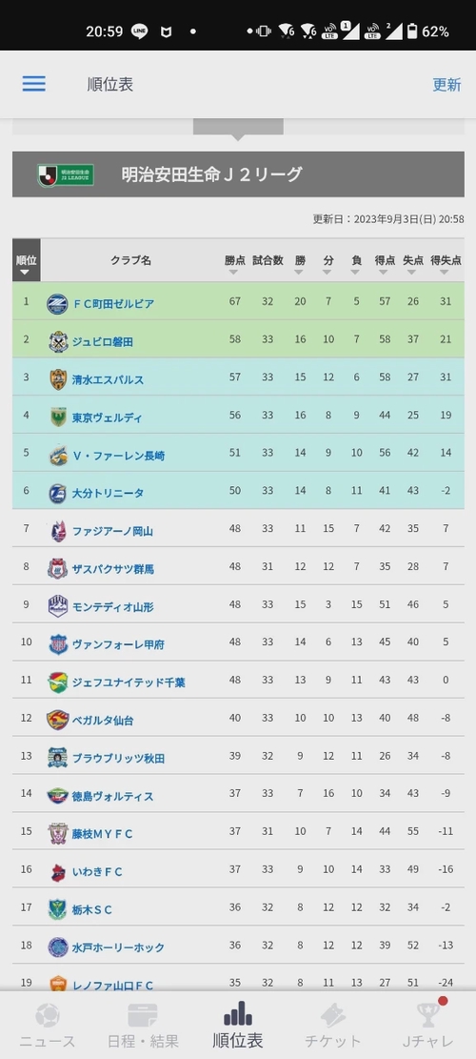
Task: Sort table by 得点 column arrow
Action: 385,273
